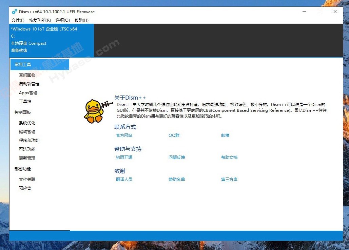
Task: Maximize the Dism++ window
Action: (319, 12)
